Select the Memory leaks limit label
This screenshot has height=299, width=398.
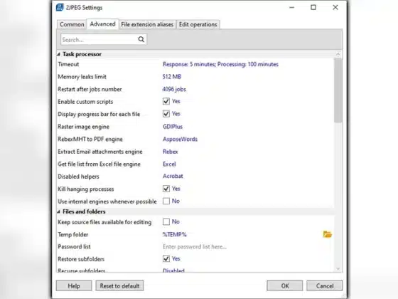[82, 77]
